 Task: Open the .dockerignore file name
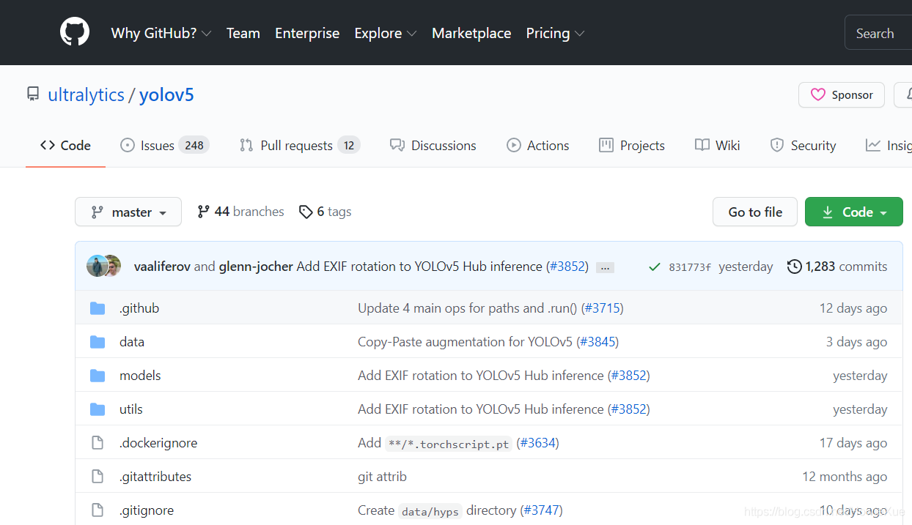tap(158, 443)
